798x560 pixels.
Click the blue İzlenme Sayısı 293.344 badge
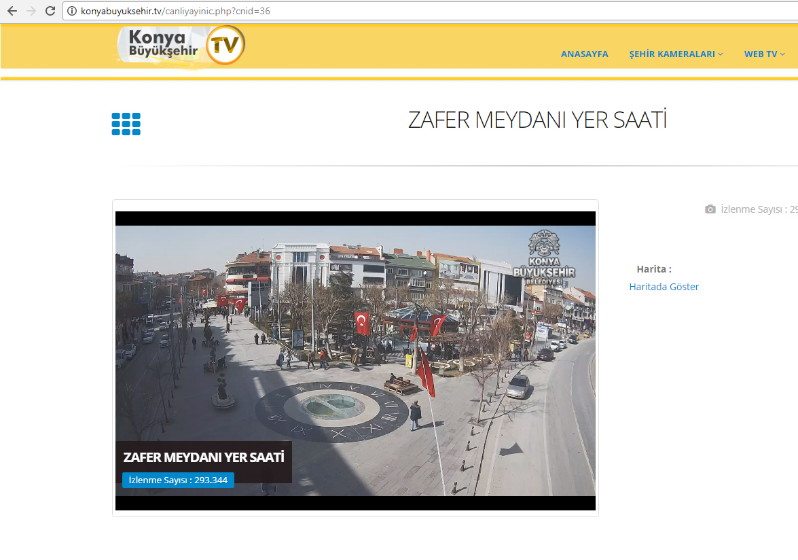tap(178, 480)
